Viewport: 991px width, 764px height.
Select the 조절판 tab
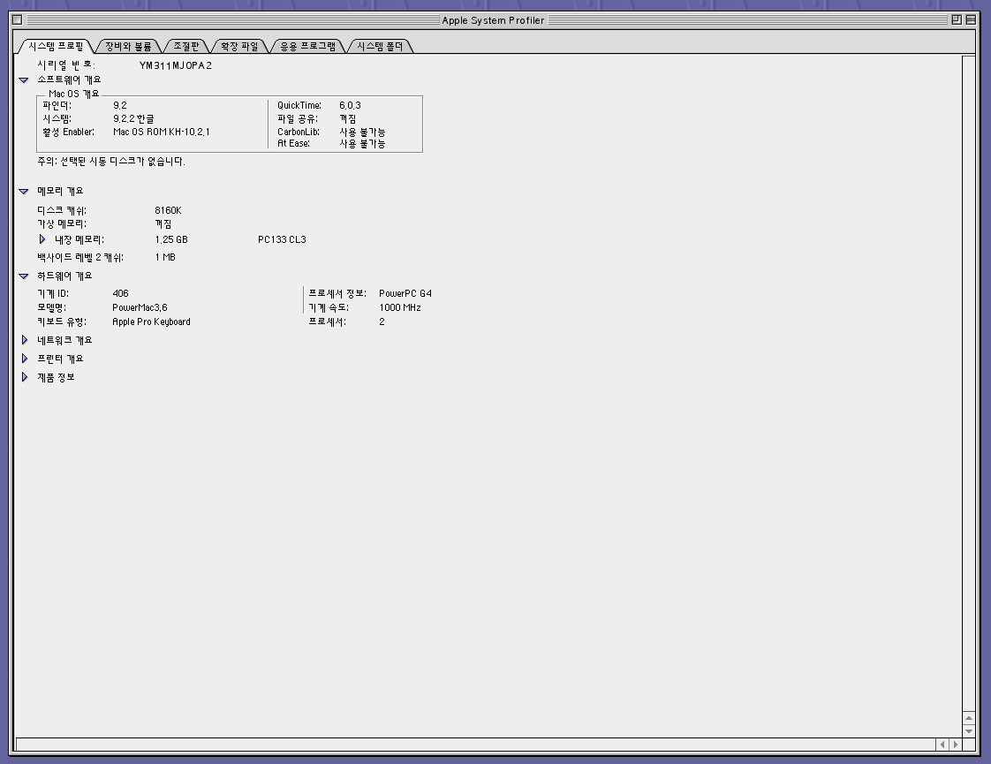point(186,46)
